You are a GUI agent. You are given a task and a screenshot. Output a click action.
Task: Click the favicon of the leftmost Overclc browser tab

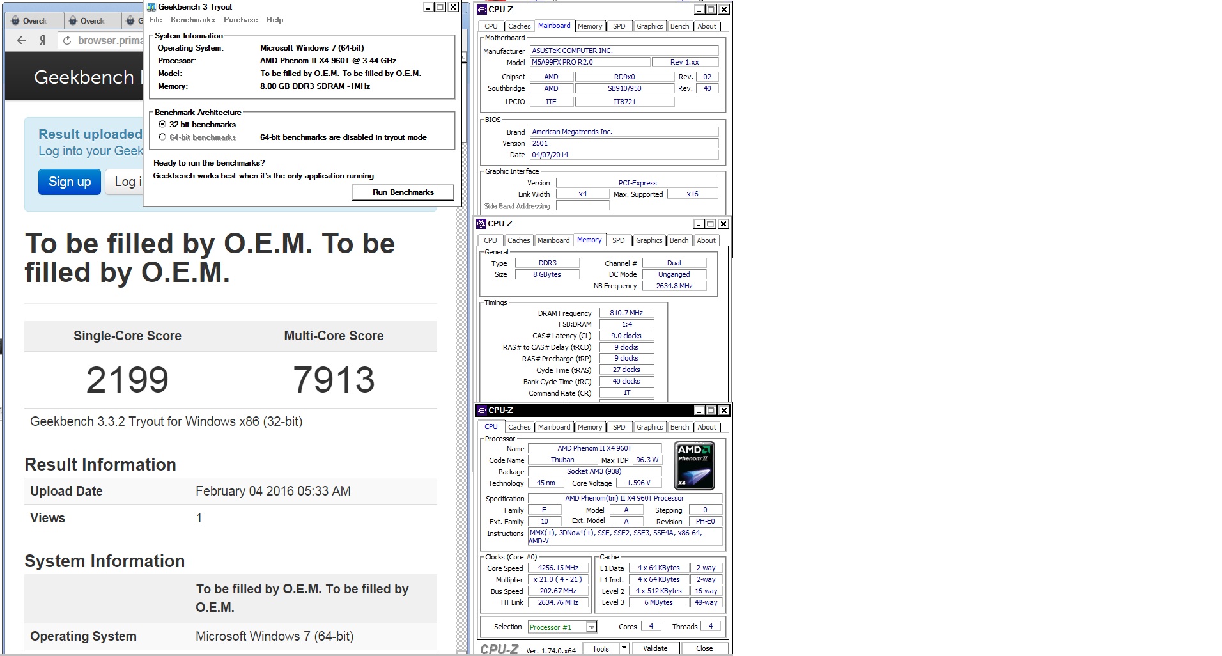(x=15, y=20)
